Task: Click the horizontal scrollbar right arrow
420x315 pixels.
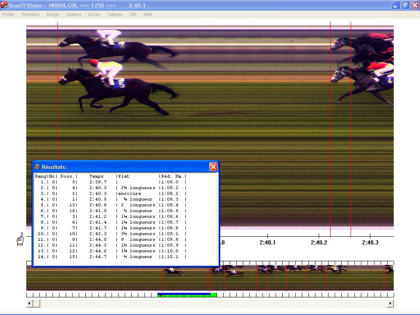Action: coord(390,304)
